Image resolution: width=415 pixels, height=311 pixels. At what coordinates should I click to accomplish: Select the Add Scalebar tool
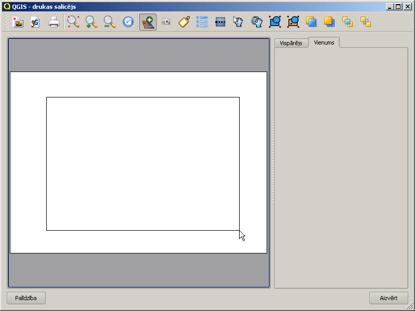coord(220,22)
